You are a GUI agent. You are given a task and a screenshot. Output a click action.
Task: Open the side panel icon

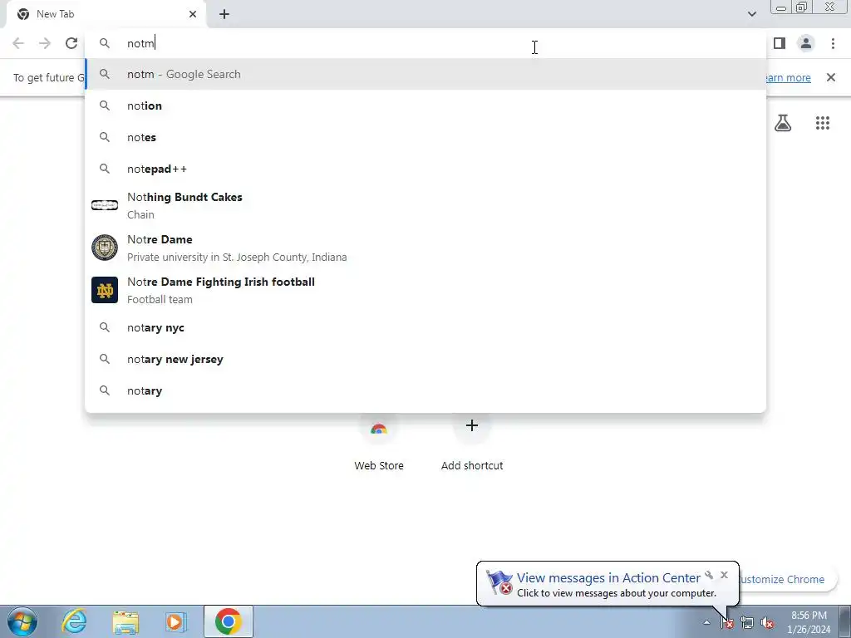[780, 43]
